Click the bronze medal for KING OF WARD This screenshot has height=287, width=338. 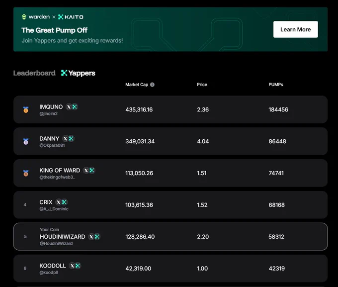[x=26, y=173]
